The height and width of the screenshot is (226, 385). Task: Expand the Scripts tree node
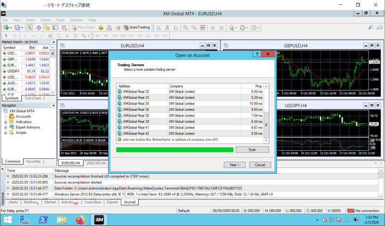(x=6, y=132)
